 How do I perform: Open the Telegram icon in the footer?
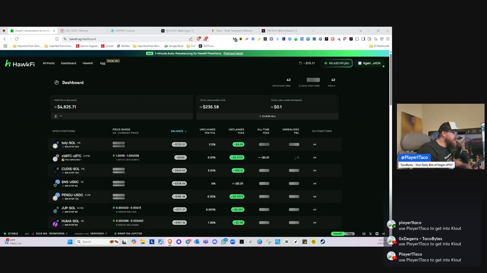[384, 234]
